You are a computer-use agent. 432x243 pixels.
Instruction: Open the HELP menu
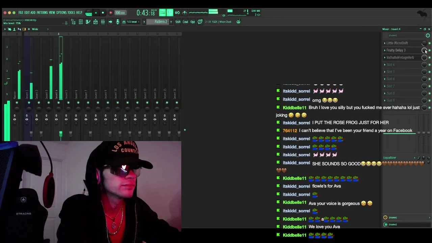[x=79, y=13]
